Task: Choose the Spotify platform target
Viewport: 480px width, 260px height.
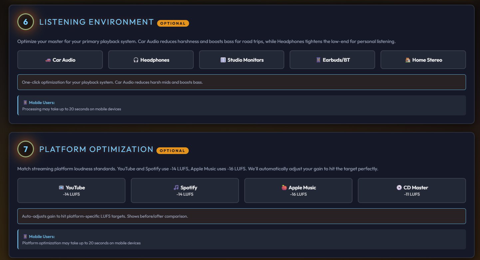Action: pos(185,190)
